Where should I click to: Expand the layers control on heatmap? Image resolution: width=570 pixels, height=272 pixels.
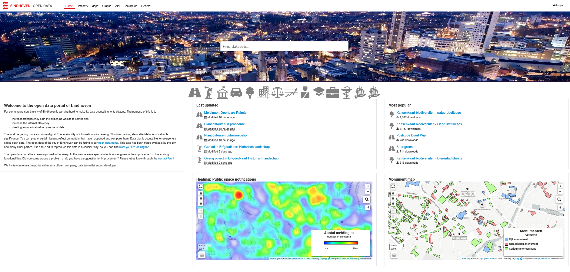(x=202, y=255)
